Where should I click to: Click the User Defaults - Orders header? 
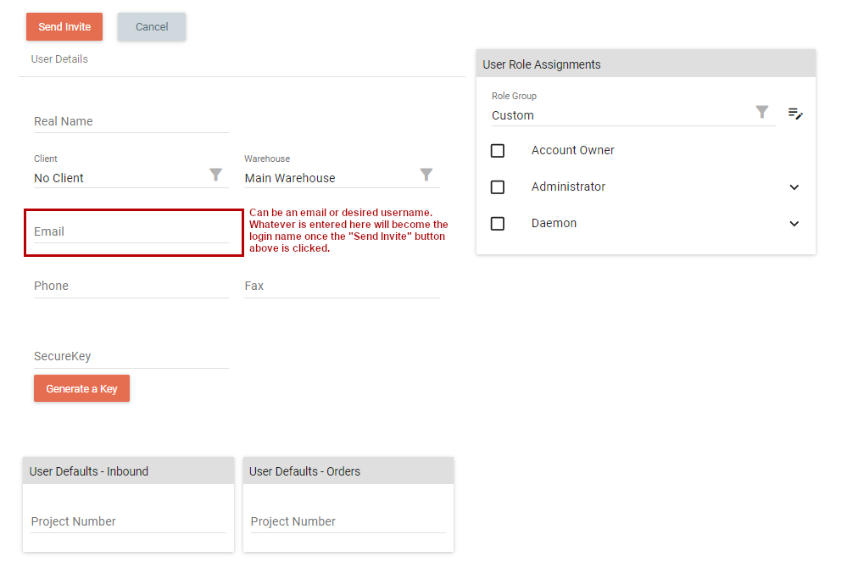[348, 471]
